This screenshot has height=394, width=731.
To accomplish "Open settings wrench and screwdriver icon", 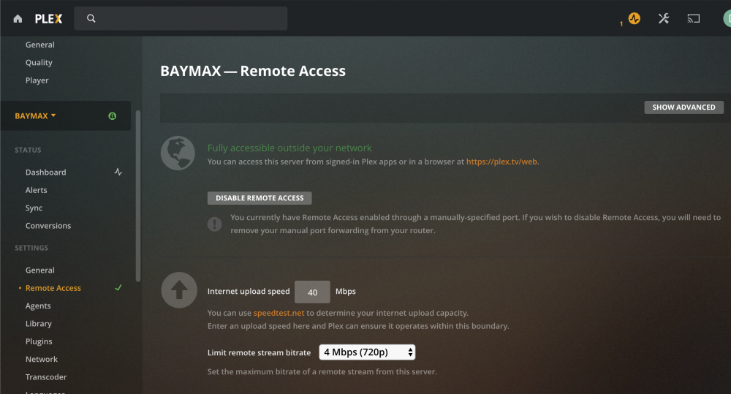I will tap(664, 19).
